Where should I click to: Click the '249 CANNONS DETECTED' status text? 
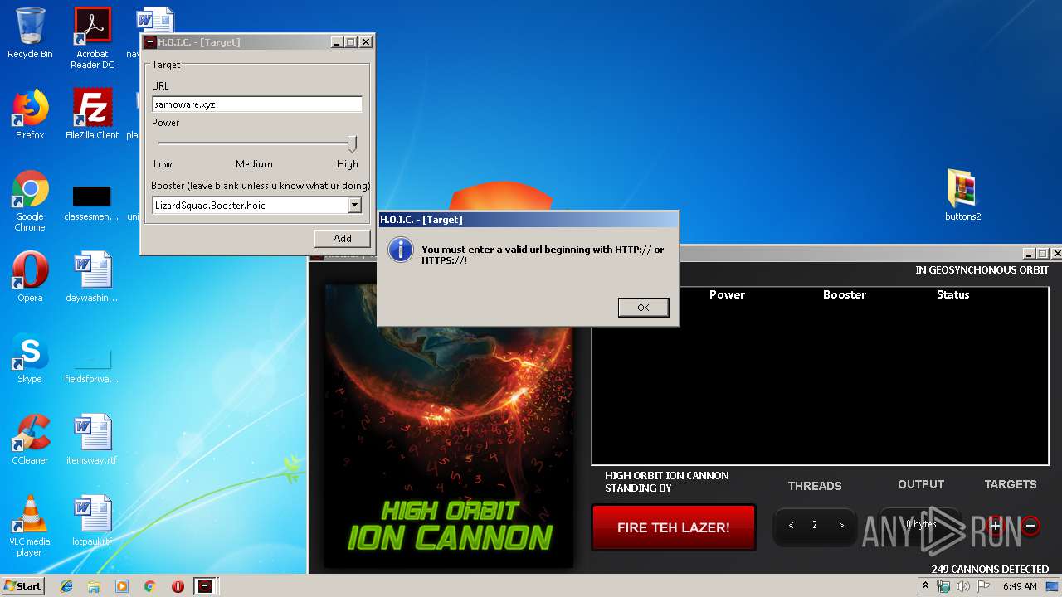[990, 570]
